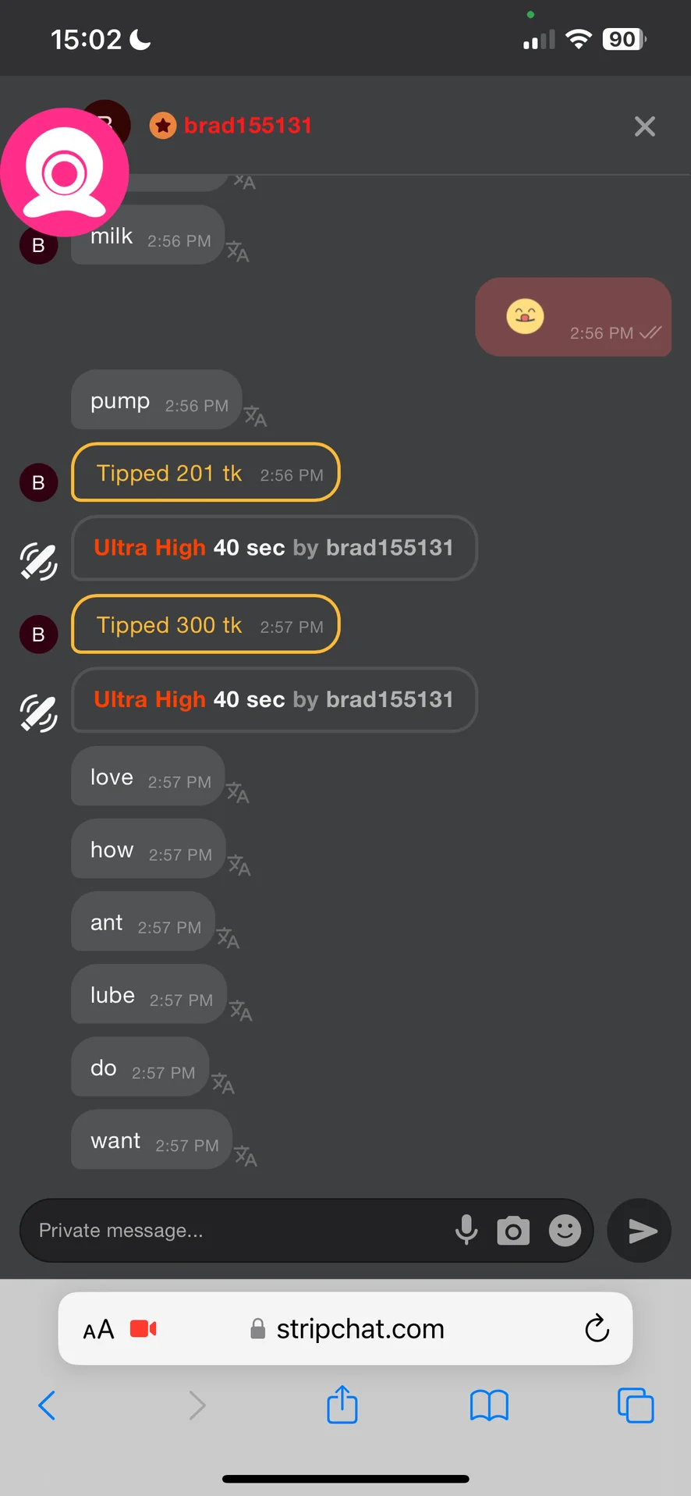The width and height of the screenshot is (691, 1496).
Task: Translate the "lube" message
Action: click(240, 1011)
